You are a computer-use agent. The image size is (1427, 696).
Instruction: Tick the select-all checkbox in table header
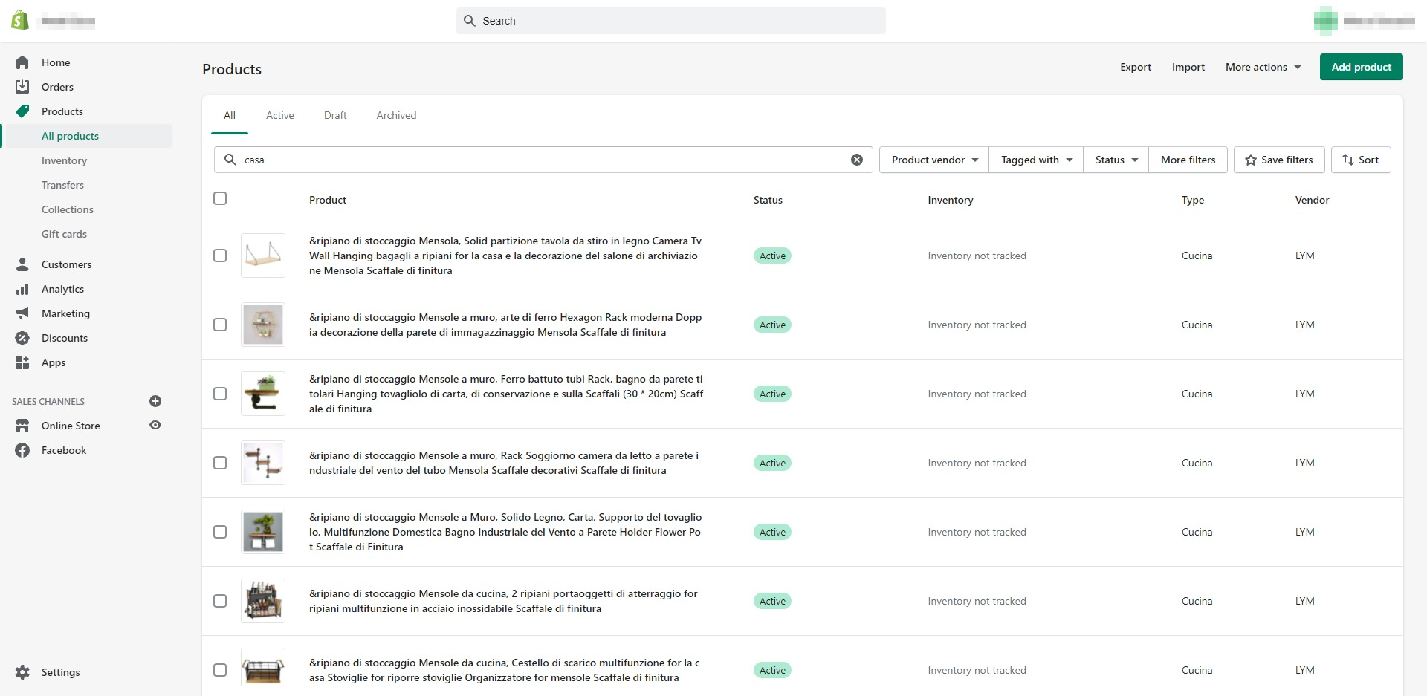pyautogui.click(x=220, y=198)
